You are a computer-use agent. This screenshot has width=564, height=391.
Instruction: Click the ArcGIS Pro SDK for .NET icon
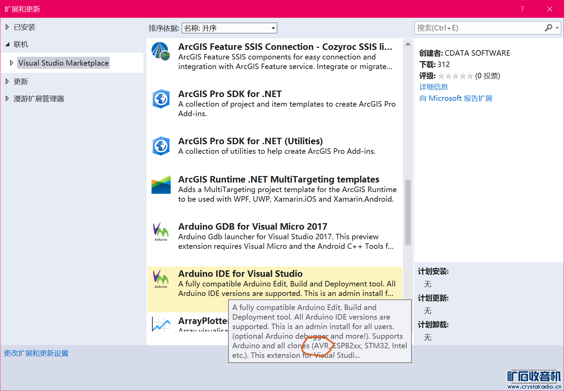click(x=161, y=99)
